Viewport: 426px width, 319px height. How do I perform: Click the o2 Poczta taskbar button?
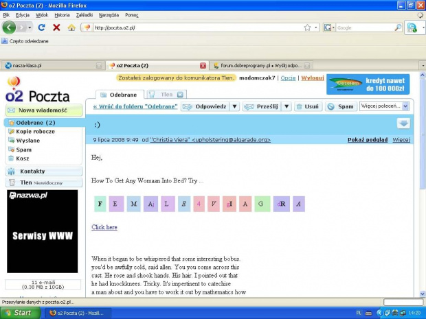(78, 313)
